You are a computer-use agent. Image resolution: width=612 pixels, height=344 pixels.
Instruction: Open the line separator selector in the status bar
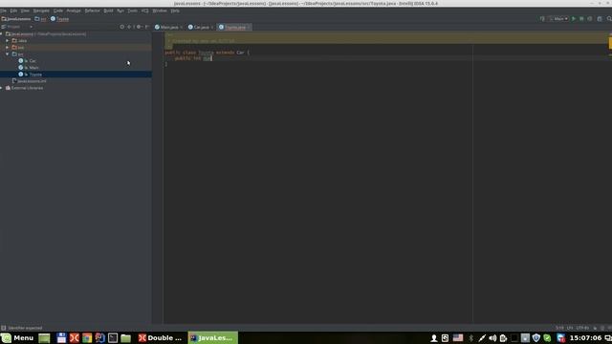570,328
